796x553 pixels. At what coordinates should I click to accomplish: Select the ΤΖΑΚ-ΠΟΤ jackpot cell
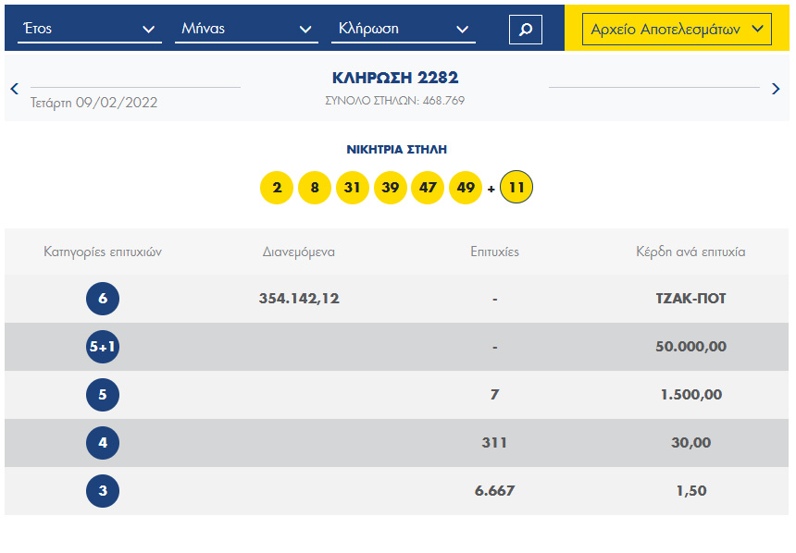pyautogui.click(x=690, y=299)
